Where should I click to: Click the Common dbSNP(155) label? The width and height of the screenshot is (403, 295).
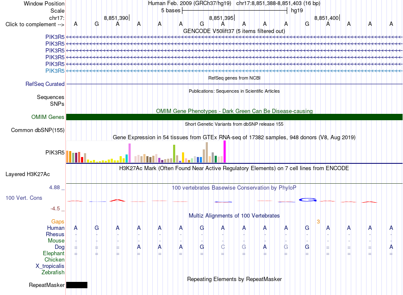[x=37, y=130]
